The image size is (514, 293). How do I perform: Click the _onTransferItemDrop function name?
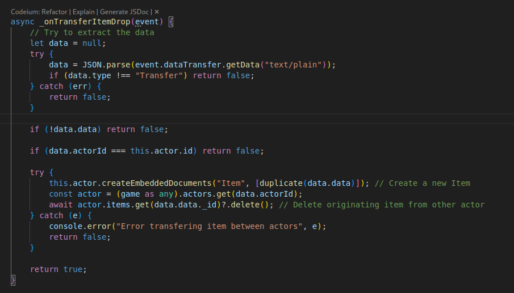82,22
